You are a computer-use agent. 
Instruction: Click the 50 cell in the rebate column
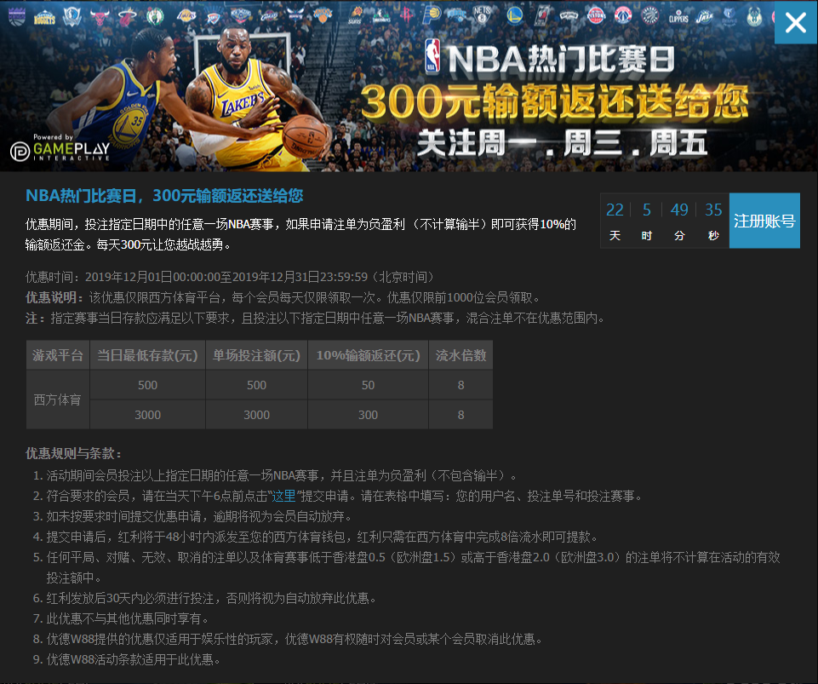[x=368, y=385]
